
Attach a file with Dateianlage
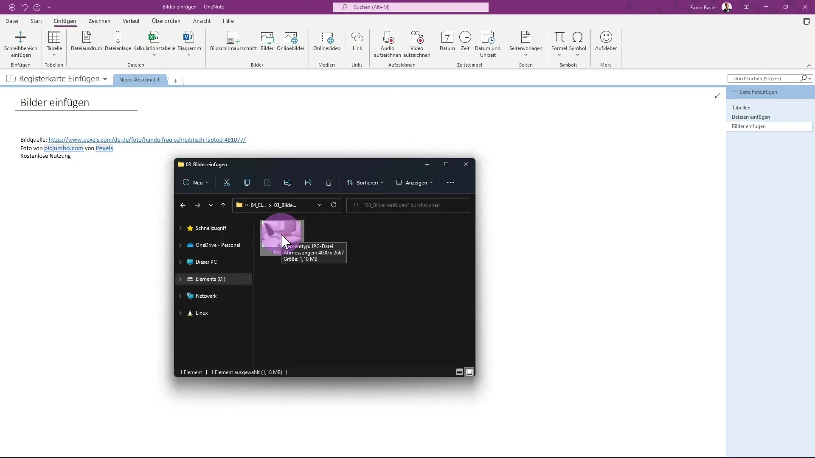pyautogui.click(x=118, y=41)
